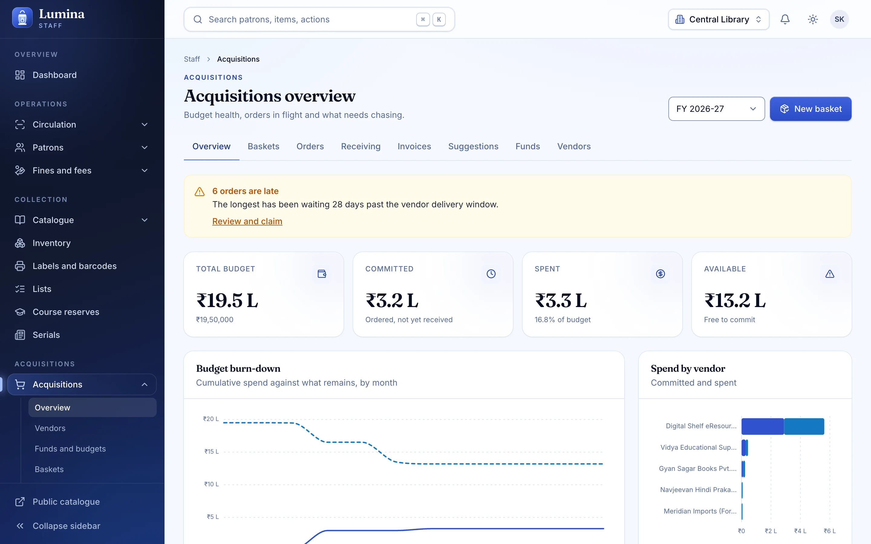Collapse the Acquisitions sidebar group
Screen dimensions: 871x544
(x=82, y=384)
